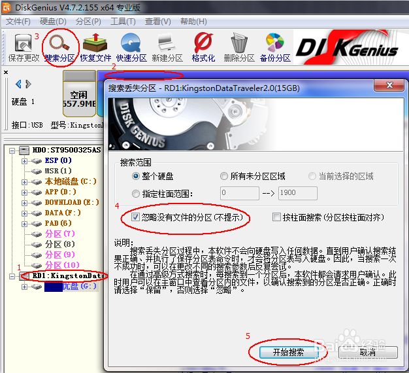This screenshot has width=409, height=373.
Task: Click the 取消 (Cancel) button
Action: 368,352
